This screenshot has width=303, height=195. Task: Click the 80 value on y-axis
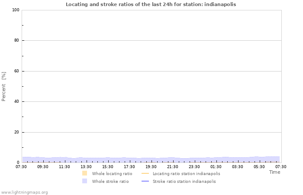pos(16,40)
